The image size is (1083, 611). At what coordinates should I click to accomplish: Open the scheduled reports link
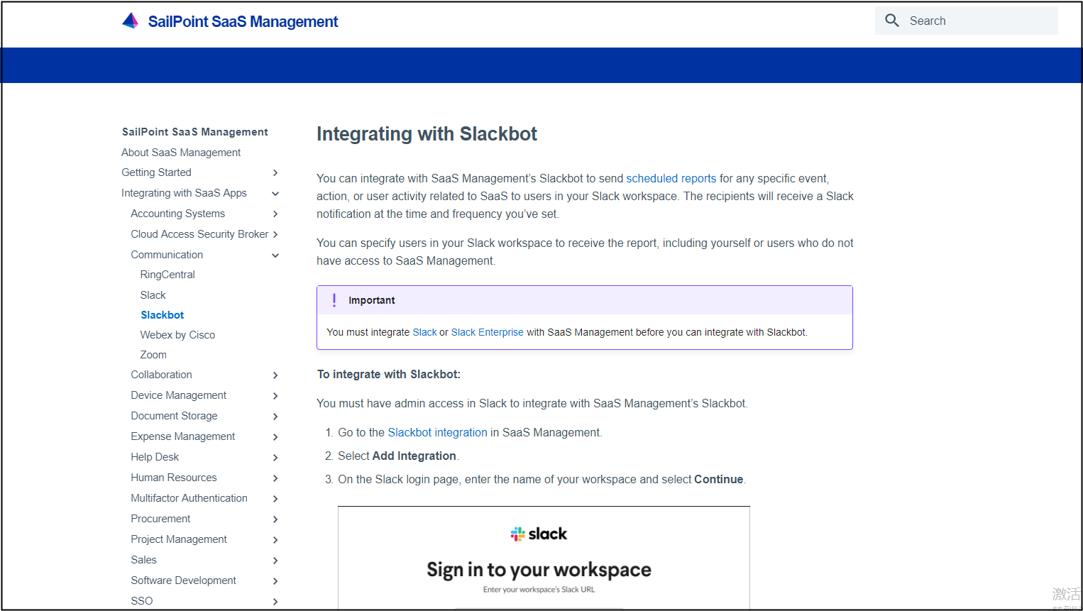pos(671,179)
